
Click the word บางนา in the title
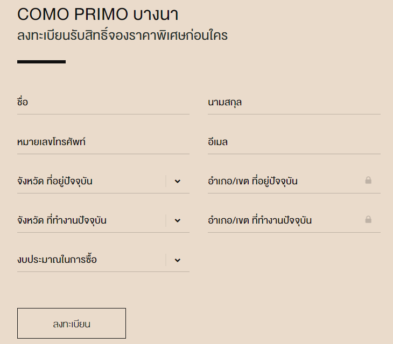pyautogui.click(x=156, y=15)
